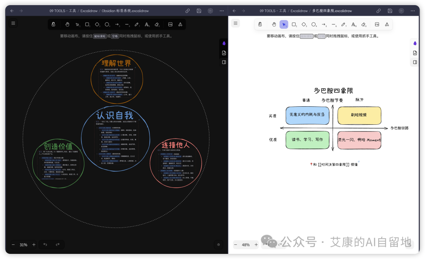Open more shapes tools in right pane
The height and width of the screenshot is (259, 425).
tap(387, 24)
